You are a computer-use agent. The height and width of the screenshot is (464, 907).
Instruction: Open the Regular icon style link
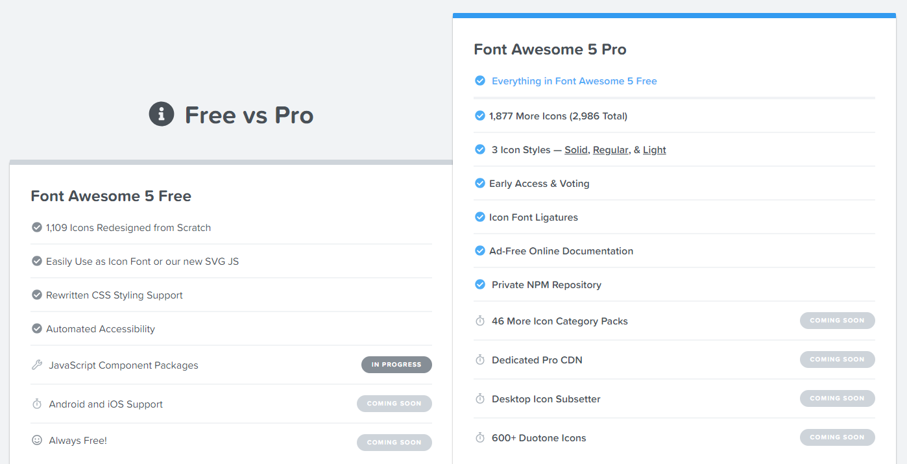pyautogui.click(x=611, y=150)
